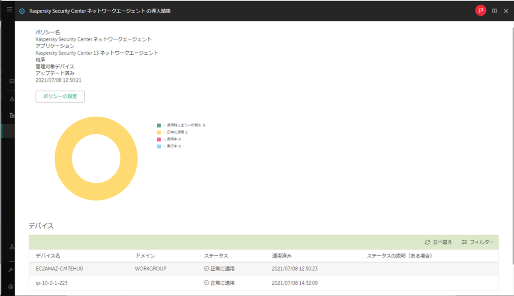Click the Kaspersky Security Center 13 ネットワークエージェント application text
Viewport: 514px width, 296px height.
coord(97,53)
